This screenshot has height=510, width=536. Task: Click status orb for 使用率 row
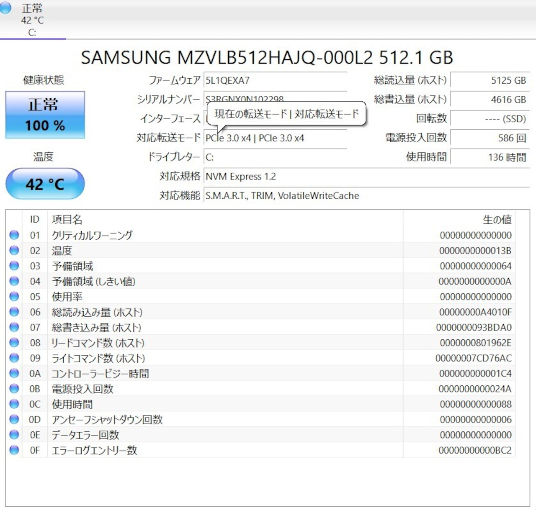(14, 296)
